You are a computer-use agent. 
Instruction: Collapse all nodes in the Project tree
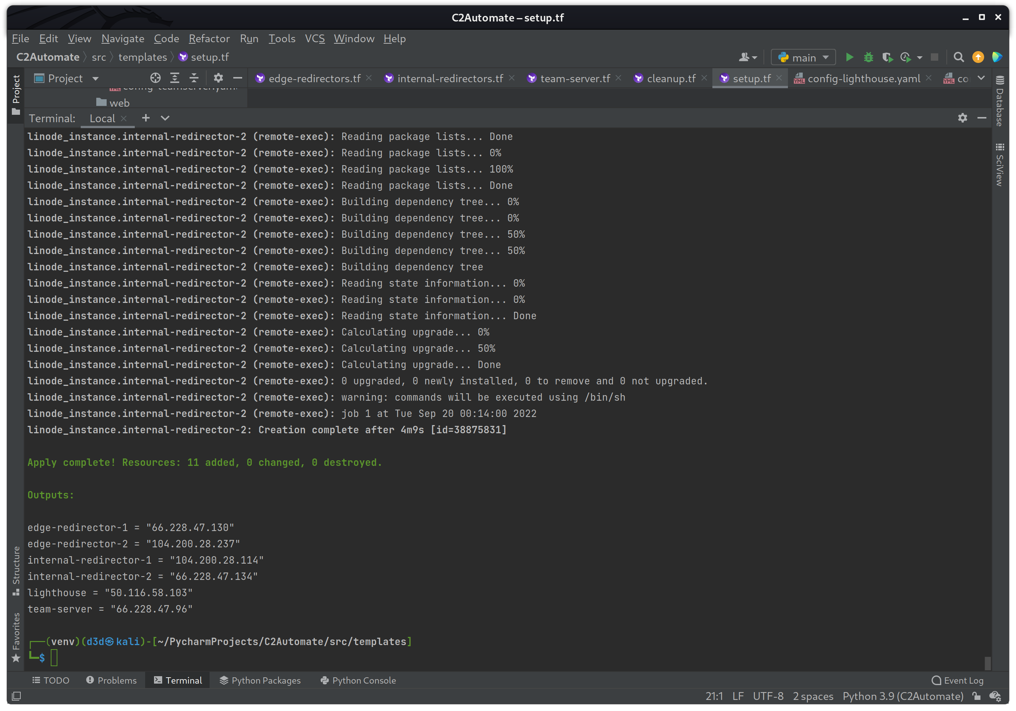pos(194,78)
